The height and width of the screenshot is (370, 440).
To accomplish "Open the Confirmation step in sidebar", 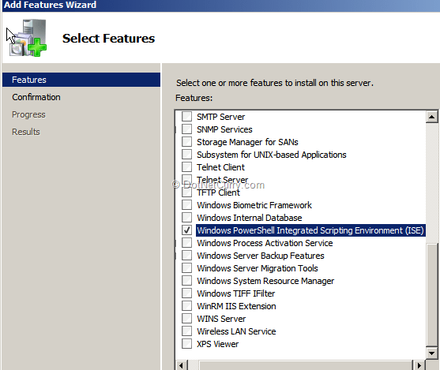I will click(x=36, y=97).
